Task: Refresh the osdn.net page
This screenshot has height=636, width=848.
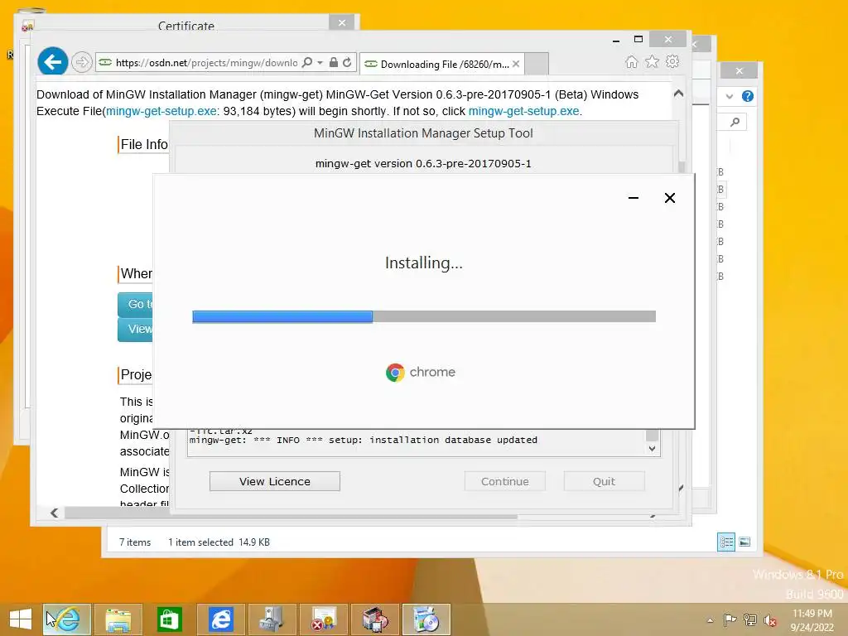Action: click(347, 62)
